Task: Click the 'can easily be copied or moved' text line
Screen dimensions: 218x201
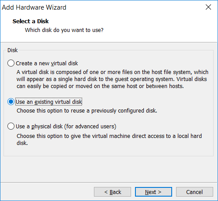Action: pos(100,86)
